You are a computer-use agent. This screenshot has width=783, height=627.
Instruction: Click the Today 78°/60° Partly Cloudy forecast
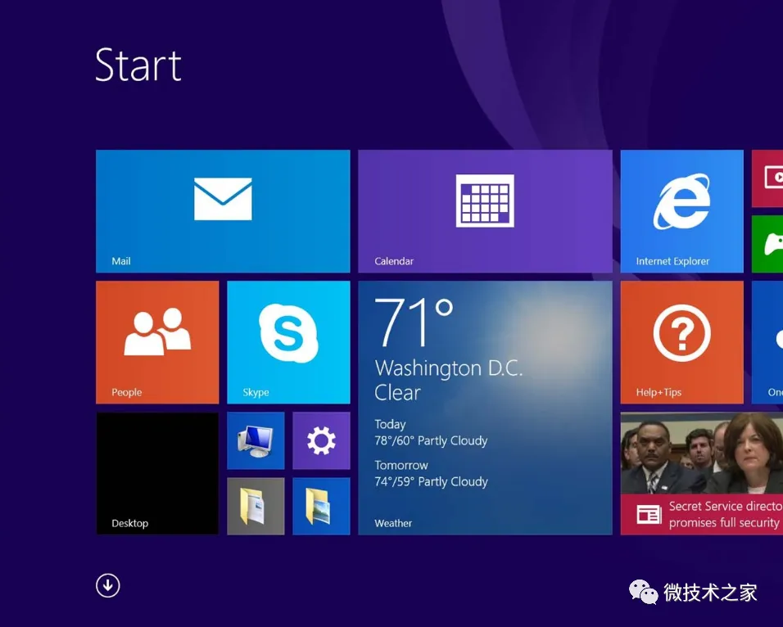(x=431, y=433)
